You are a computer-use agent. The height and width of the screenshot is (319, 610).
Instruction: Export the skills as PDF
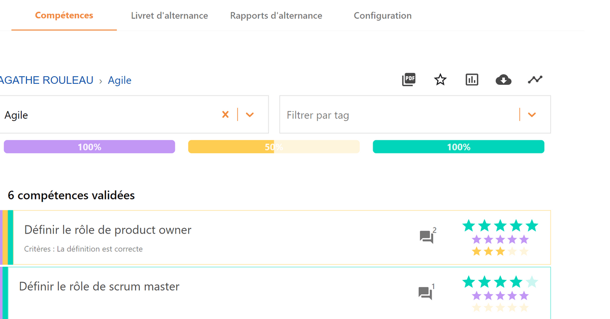pyautogui.click(x=409, y=80)
